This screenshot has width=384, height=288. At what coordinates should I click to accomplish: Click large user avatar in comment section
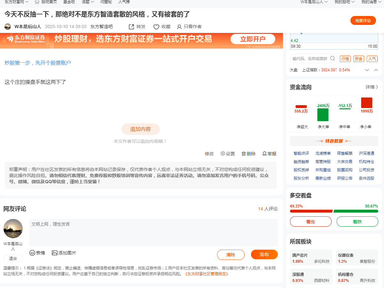point(13,229)
